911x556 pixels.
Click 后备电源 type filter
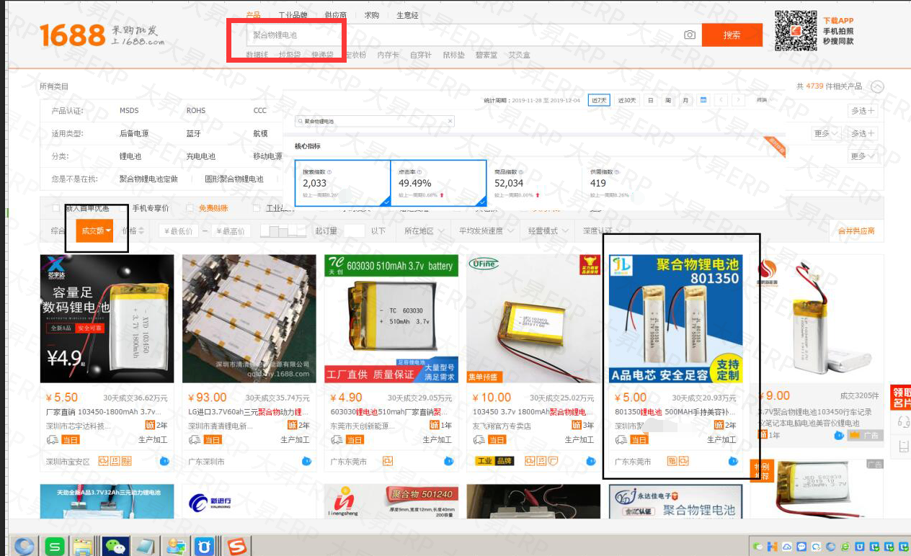coord(134,133)
